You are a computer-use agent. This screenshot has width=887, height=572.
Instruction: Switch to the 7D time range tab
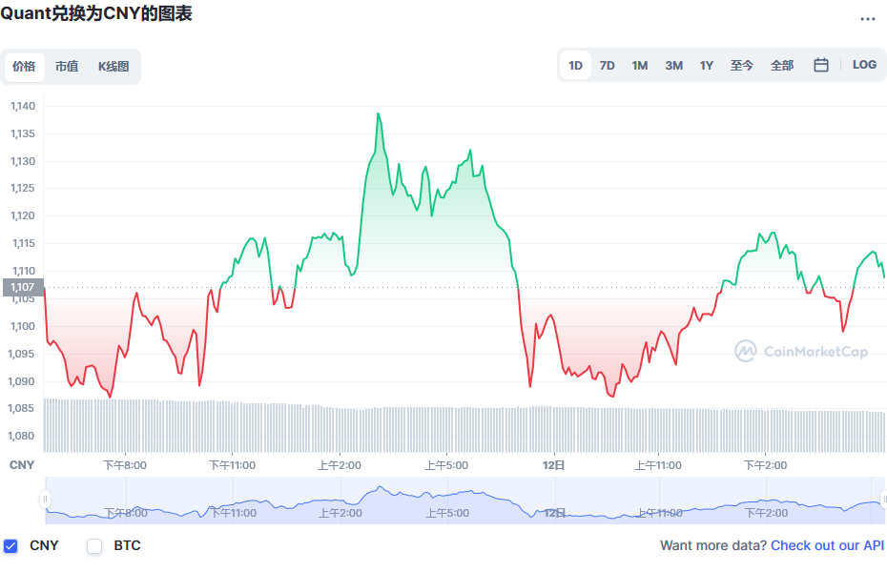(608, 64)
